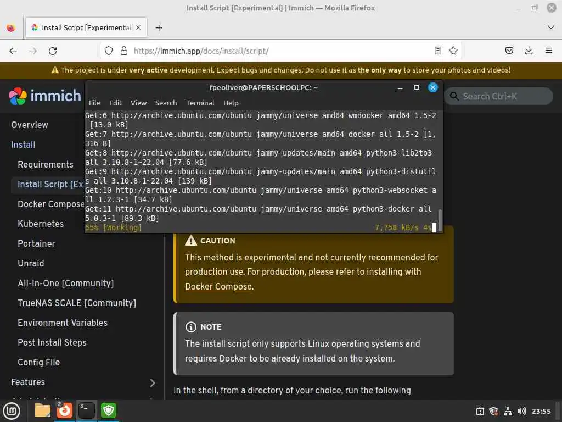Open Linux Mint start menu
The height and width of the screenshot is (422, 562).
click(12, 411)
